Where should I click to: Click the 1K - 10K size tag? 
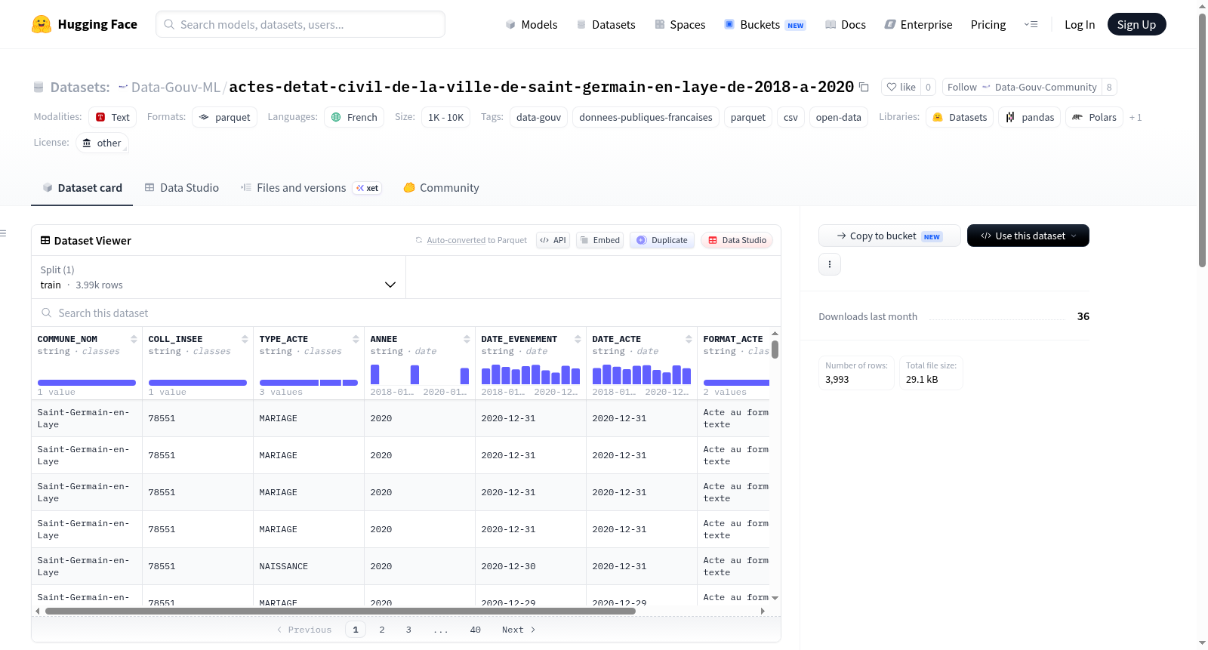click(446, 117)
